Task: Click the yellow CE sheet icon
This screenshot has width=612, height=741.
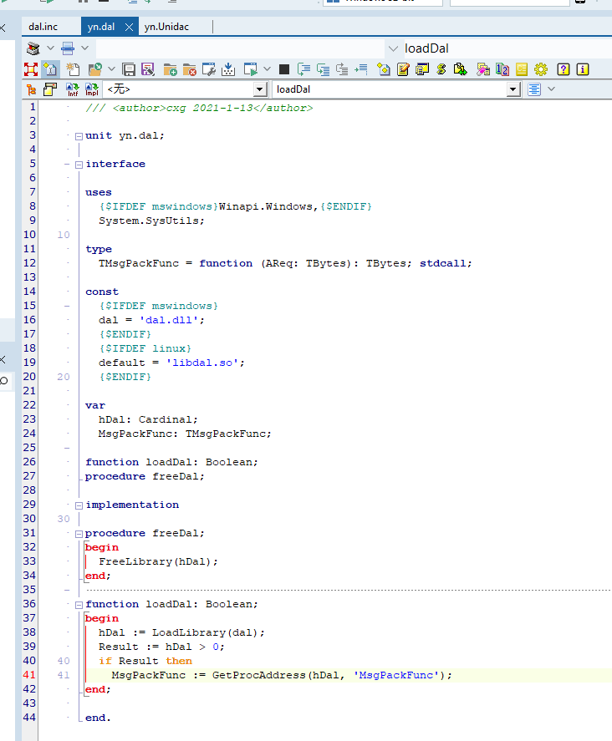Action: pos(521,69)
